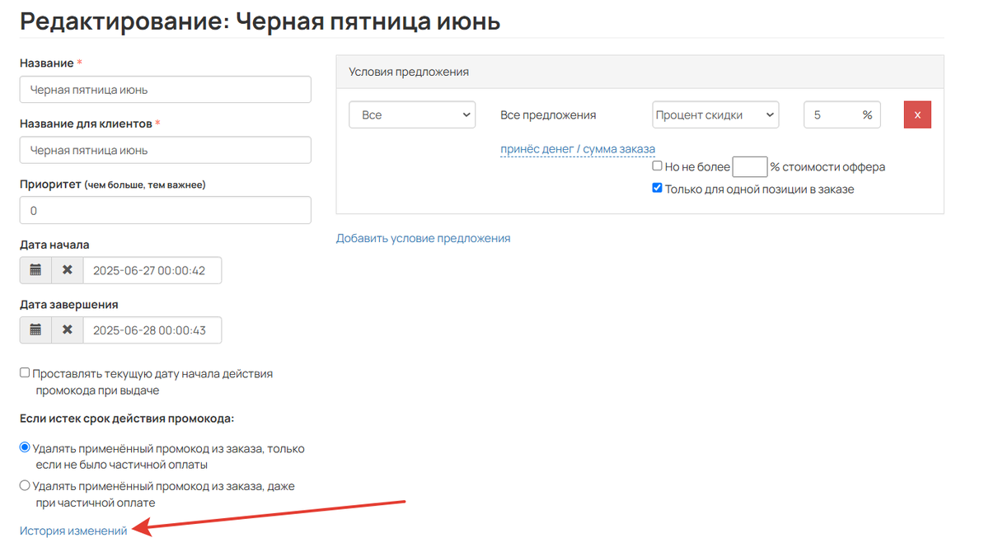Click the page title 'Редактирование: Черная пятница июнь'

click(260, 20)
